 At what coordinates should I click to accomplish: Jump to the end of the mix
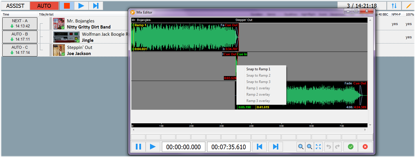[276, 147]
